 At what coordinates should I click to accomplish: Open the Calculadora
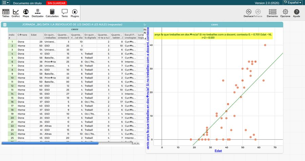[52, 13]
